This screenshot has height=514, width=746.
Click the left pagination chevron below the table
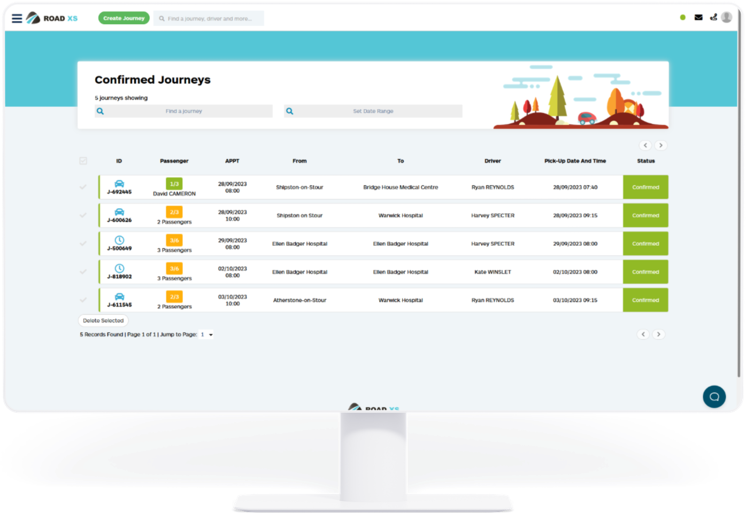point(643,334)
